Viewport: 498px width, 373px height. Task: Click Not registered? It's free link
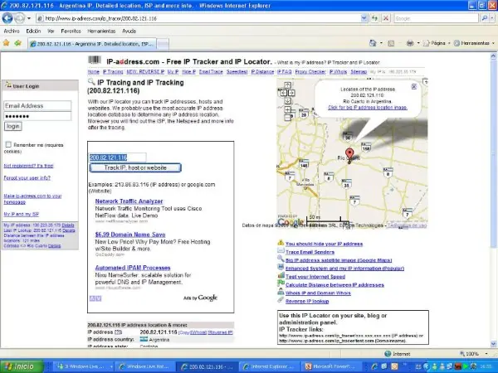tap(28, 166)
